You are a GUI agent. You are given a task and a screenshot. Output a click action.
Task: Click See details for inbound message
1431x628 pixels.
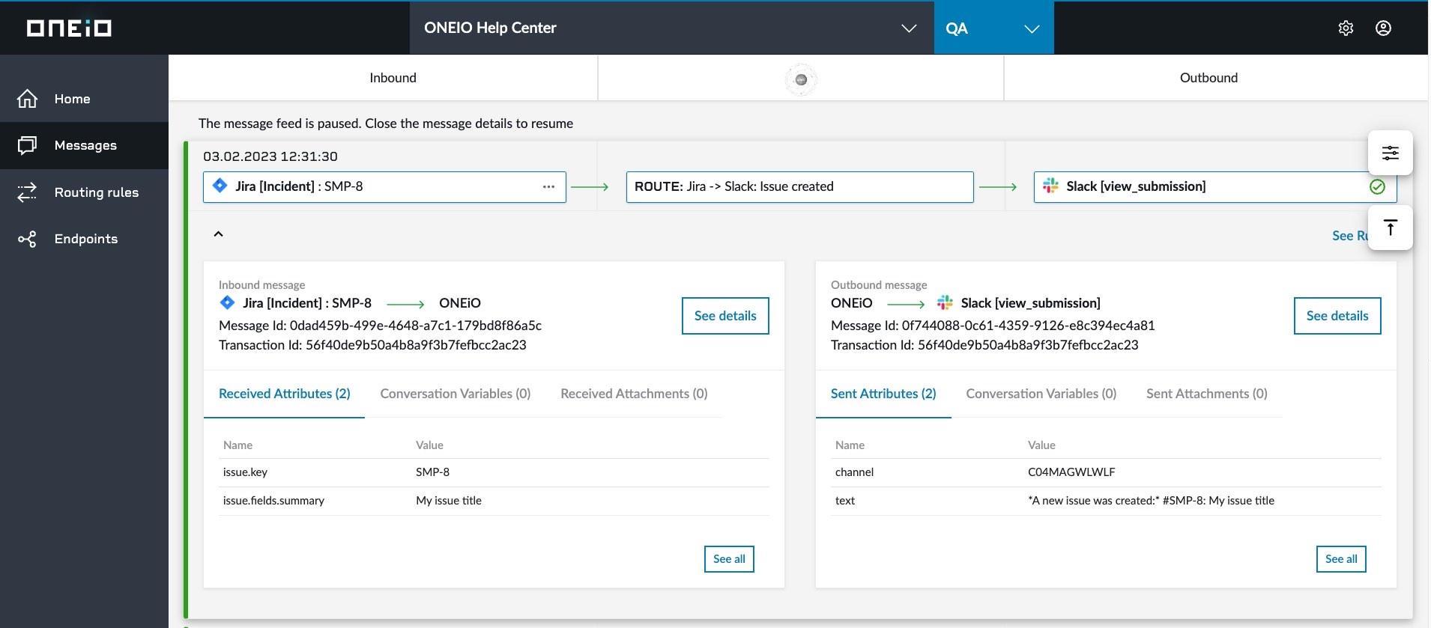pos(724,316)
